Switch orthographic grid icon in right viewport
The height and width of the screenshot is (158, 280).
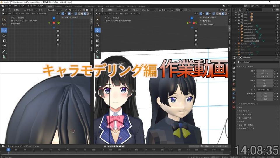click(x=196, y=44)
